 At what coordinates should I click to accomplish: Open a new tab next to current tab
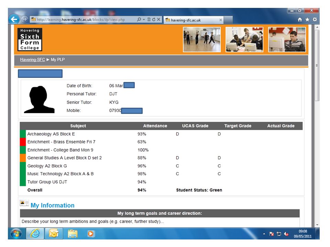[x=228, y=20]
